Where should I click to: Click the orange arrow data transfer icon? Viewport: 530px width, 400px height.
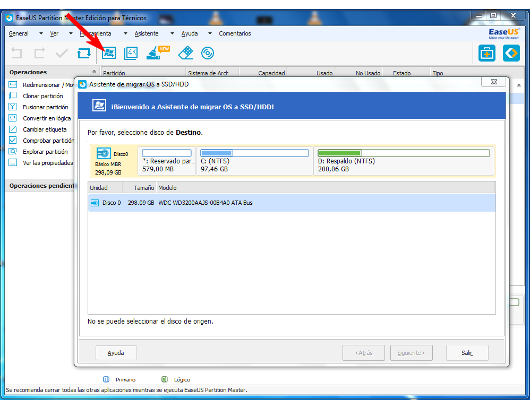click(x=511, y=53)
